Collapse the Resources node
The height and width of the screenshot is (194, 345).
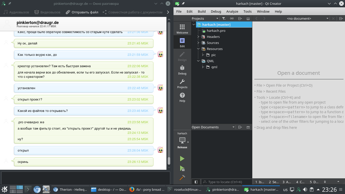pos(198,49)
